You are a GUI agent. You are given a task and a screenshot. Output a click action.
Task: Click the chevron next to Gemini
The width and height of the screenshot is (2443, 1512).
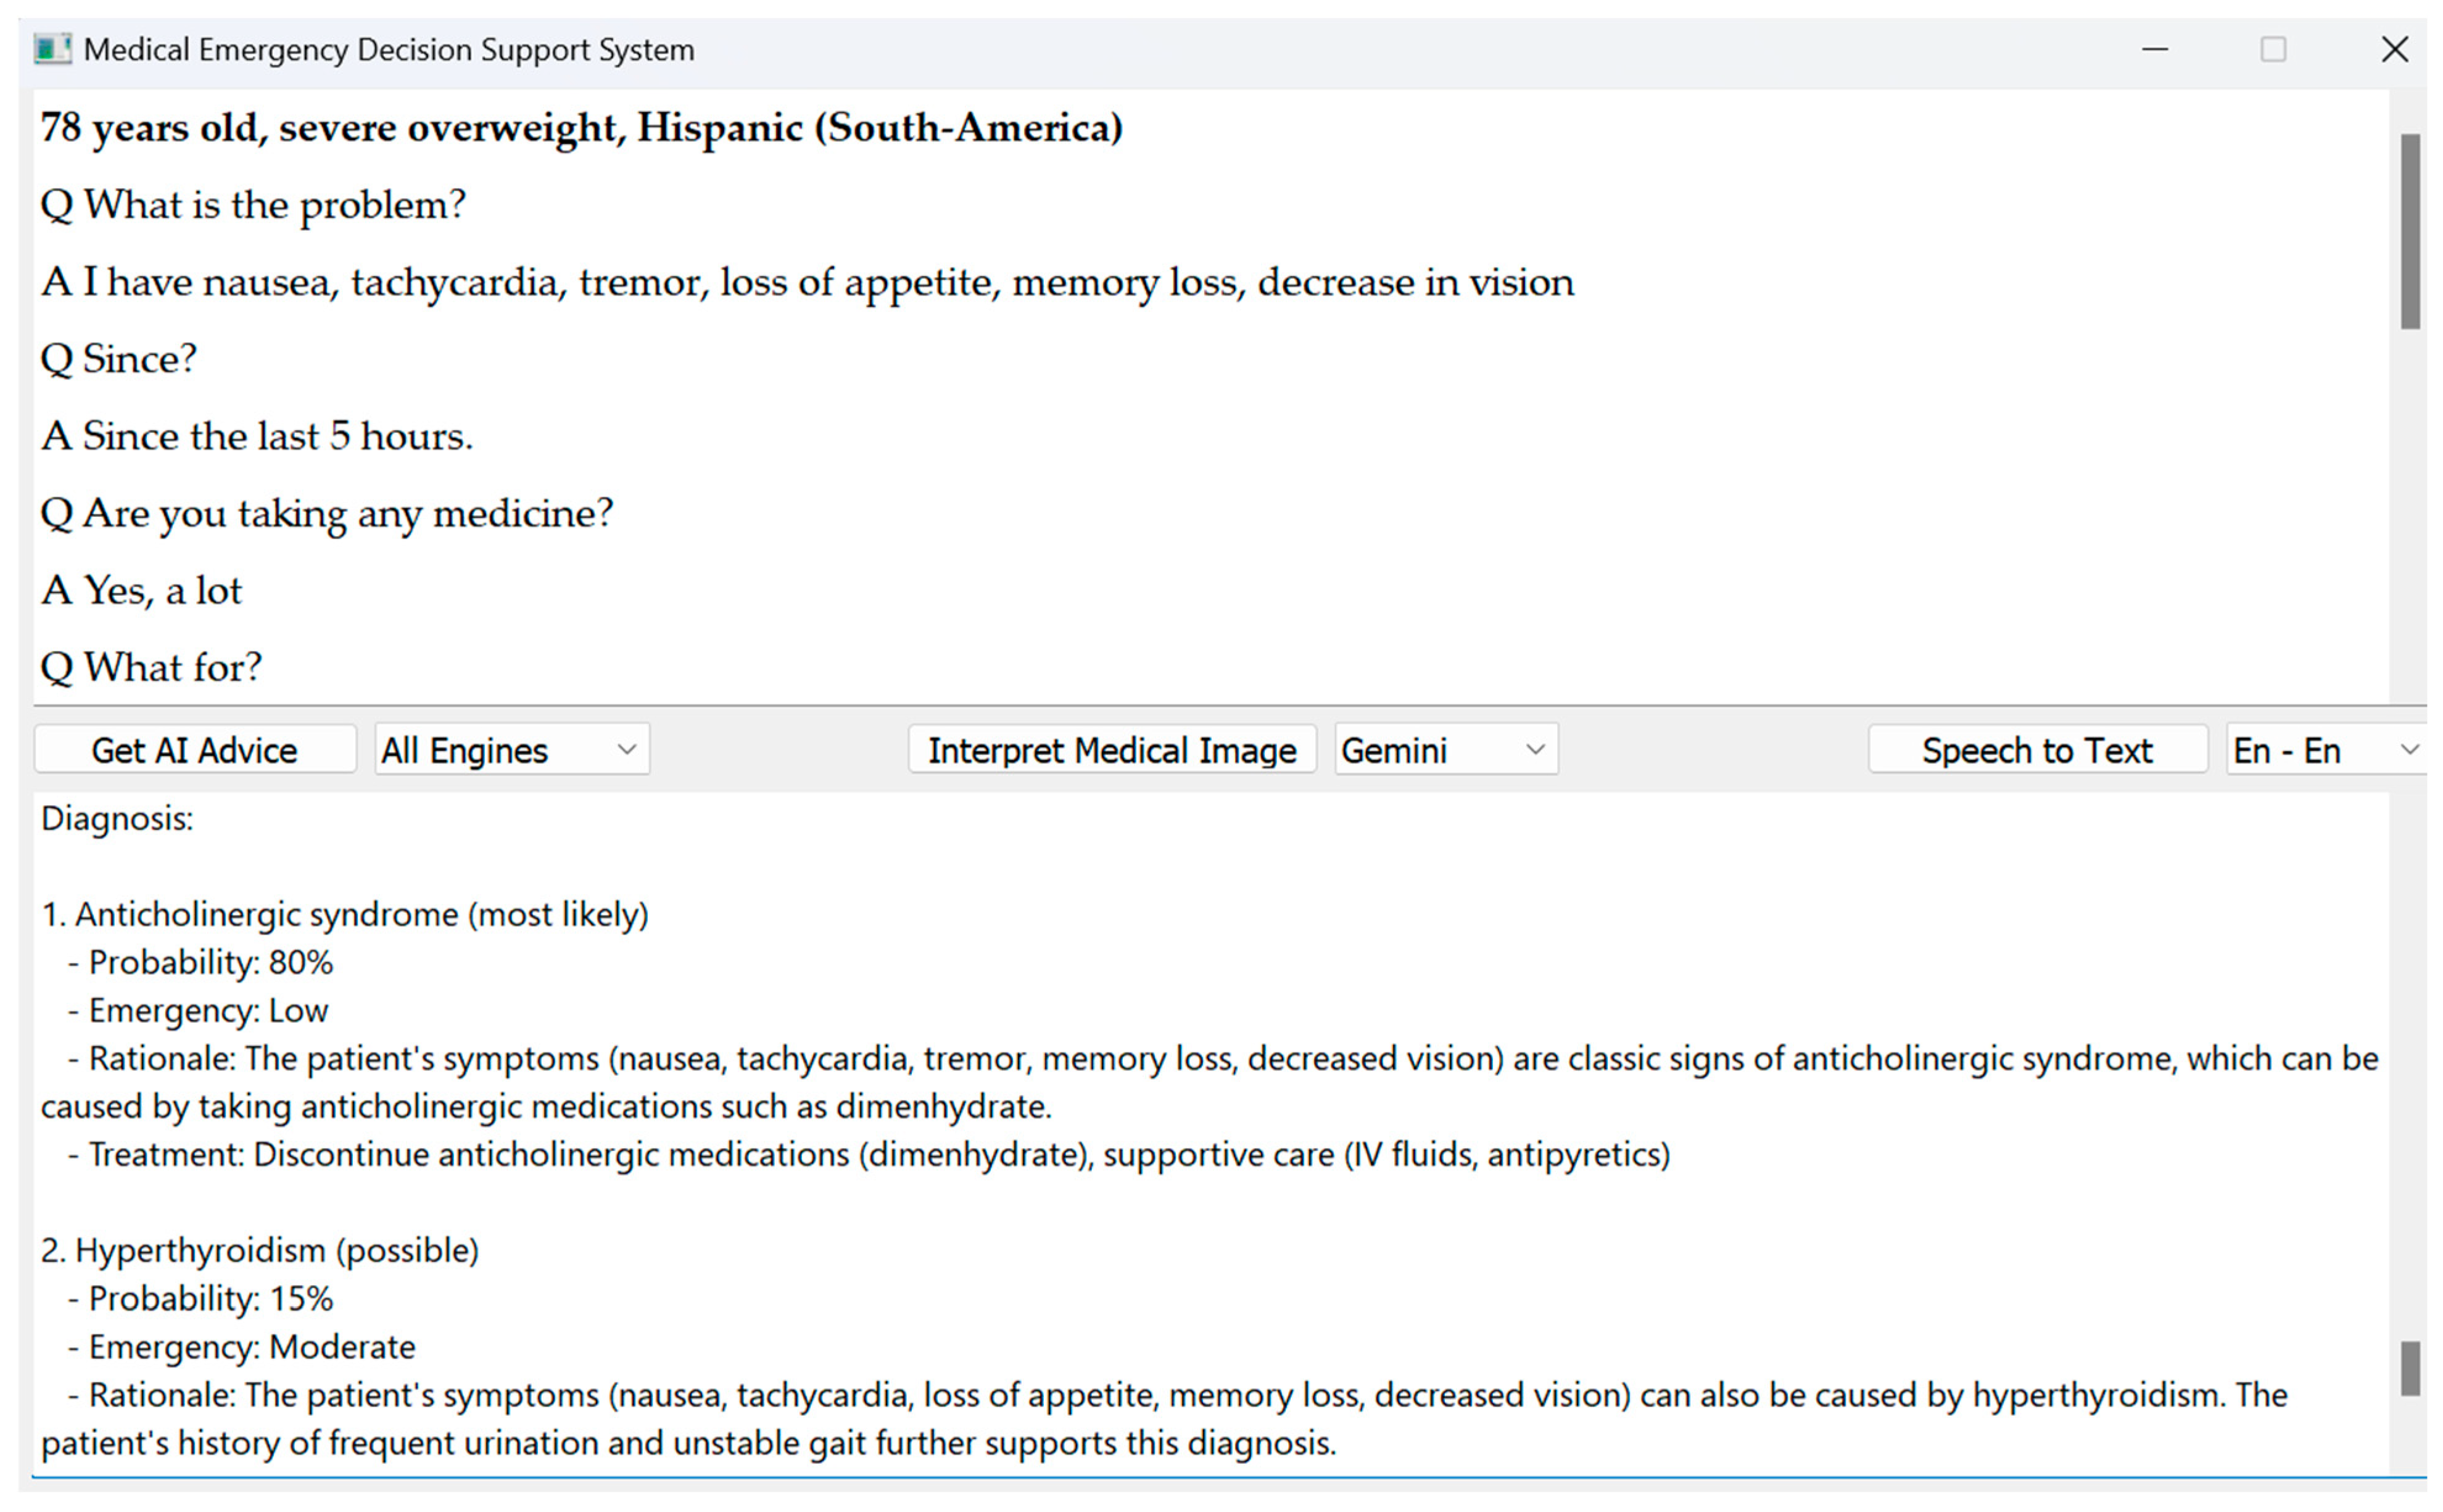coord(1535,750)
